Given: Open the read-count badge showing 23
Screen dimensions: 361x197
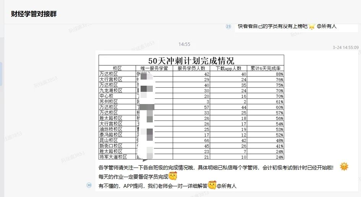Looking at the screenshot, I should pos(228,26).
